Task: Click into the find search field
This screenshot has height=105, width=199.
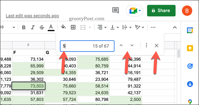Action: click(x=87, y=46)
